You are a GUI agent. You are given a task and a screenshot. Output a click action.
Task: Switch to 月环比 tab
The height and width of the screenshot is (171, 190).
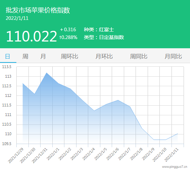coord(104,56)
